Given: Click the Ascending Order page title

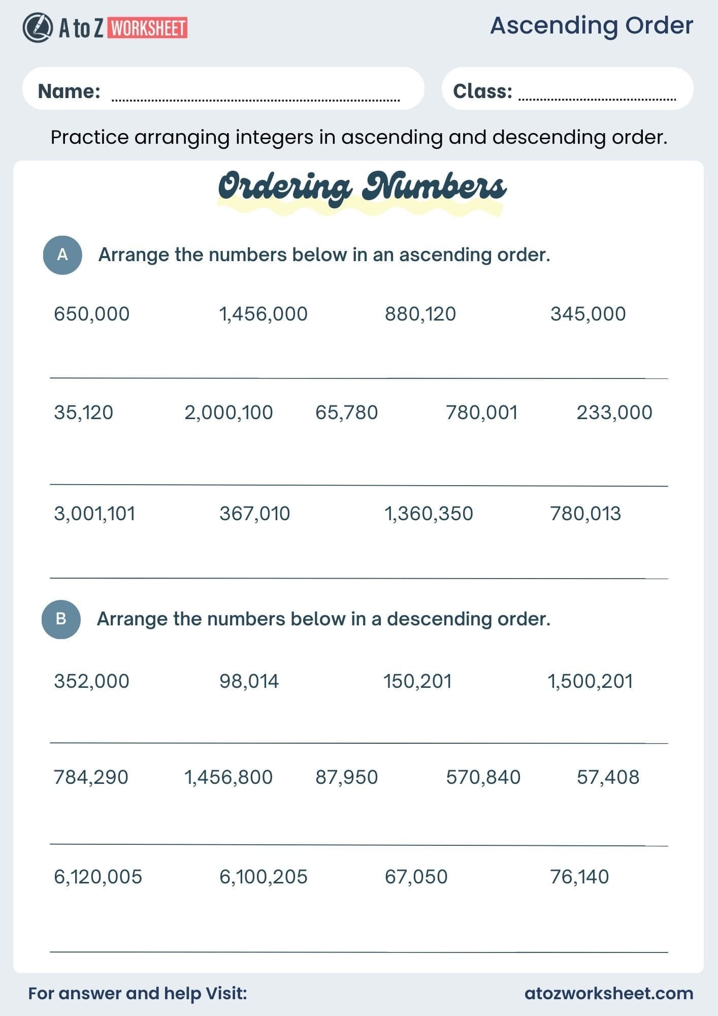Looking at the screenshot, I should (591, 25).
